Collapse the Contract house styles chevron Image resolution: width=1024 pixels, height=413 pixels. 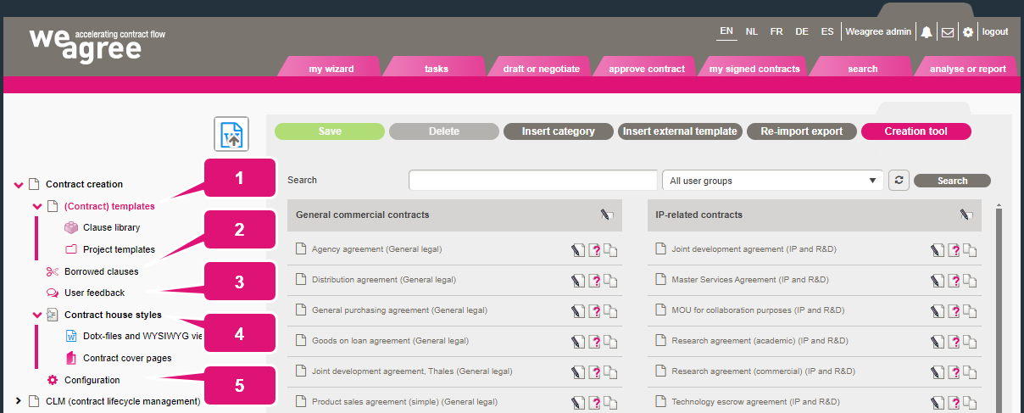[x=36, y=315]
